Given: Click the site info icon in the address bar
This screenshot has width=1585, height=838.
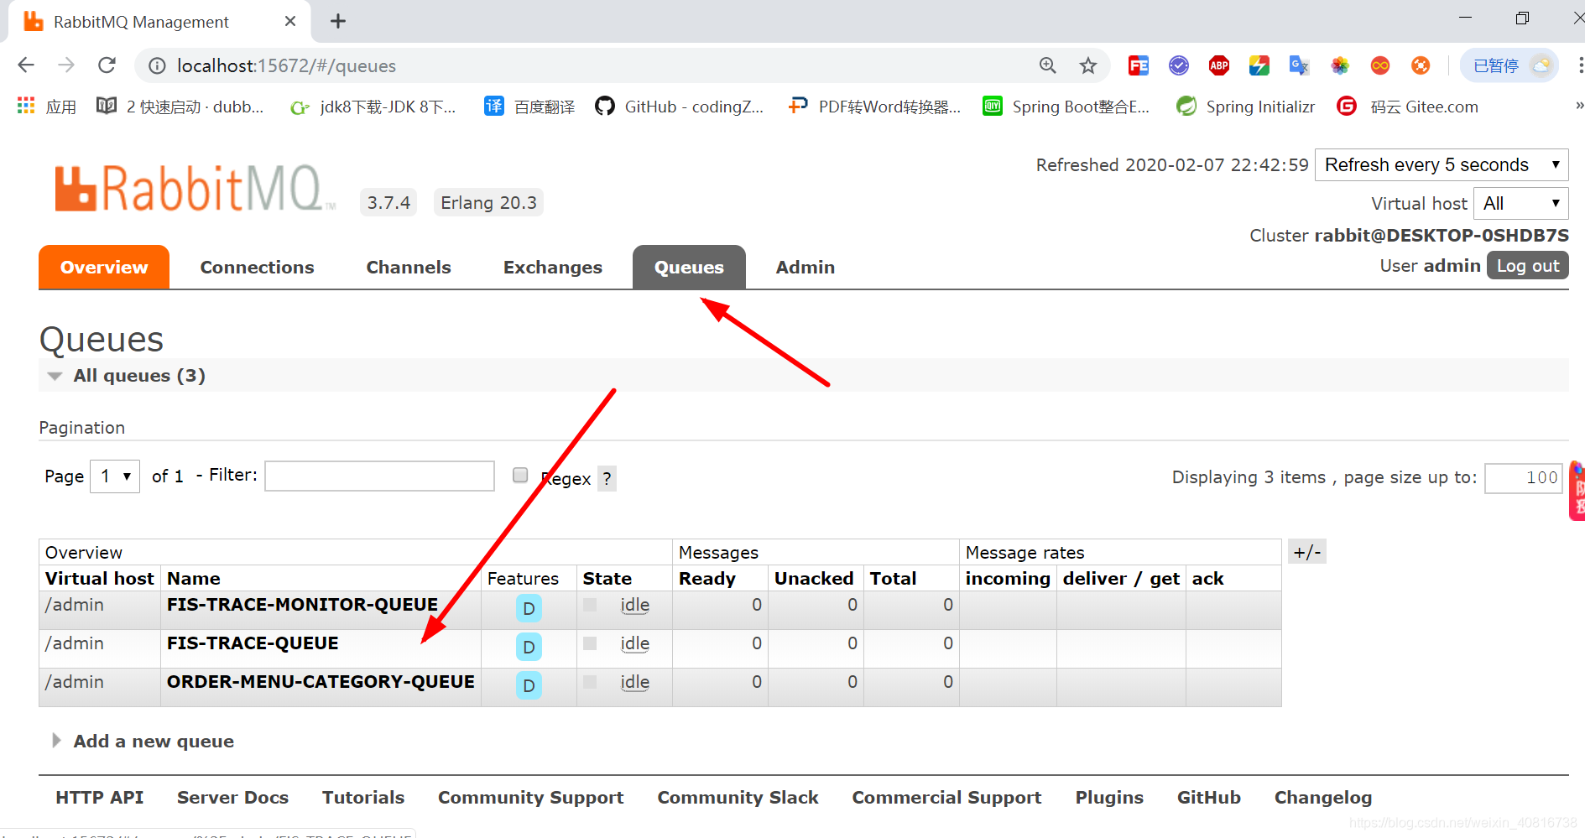Looking at the screenshot, I should [x=157, y=65].
